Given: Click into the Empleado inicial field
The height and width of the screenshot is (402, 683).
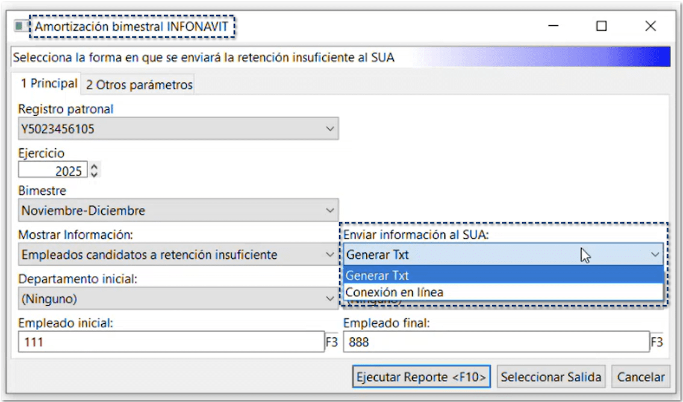Looking at the screenshot, I should [x=171, y=342].
